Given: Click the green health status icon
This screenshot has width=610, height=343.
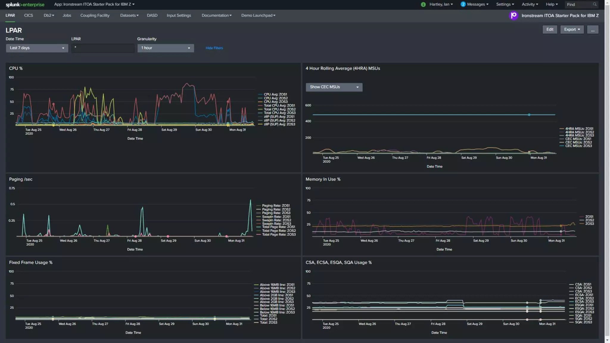Looking at the screenshot, I should [423, 4].
